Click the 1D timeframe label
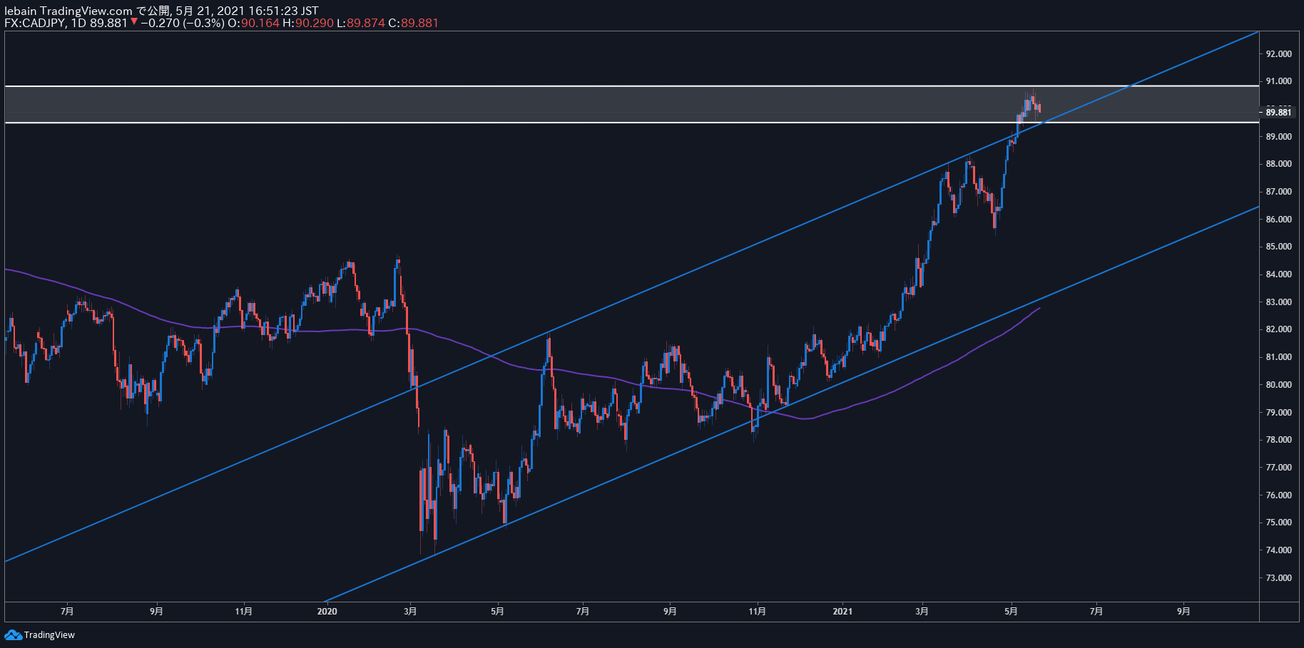This screenshot has width=1304, height=648. 78,23
